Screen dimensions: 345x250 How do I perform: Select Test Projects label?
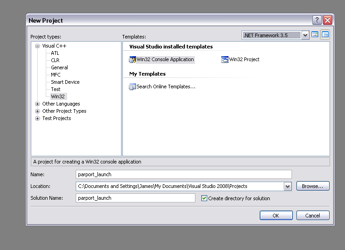coord(57,118)
